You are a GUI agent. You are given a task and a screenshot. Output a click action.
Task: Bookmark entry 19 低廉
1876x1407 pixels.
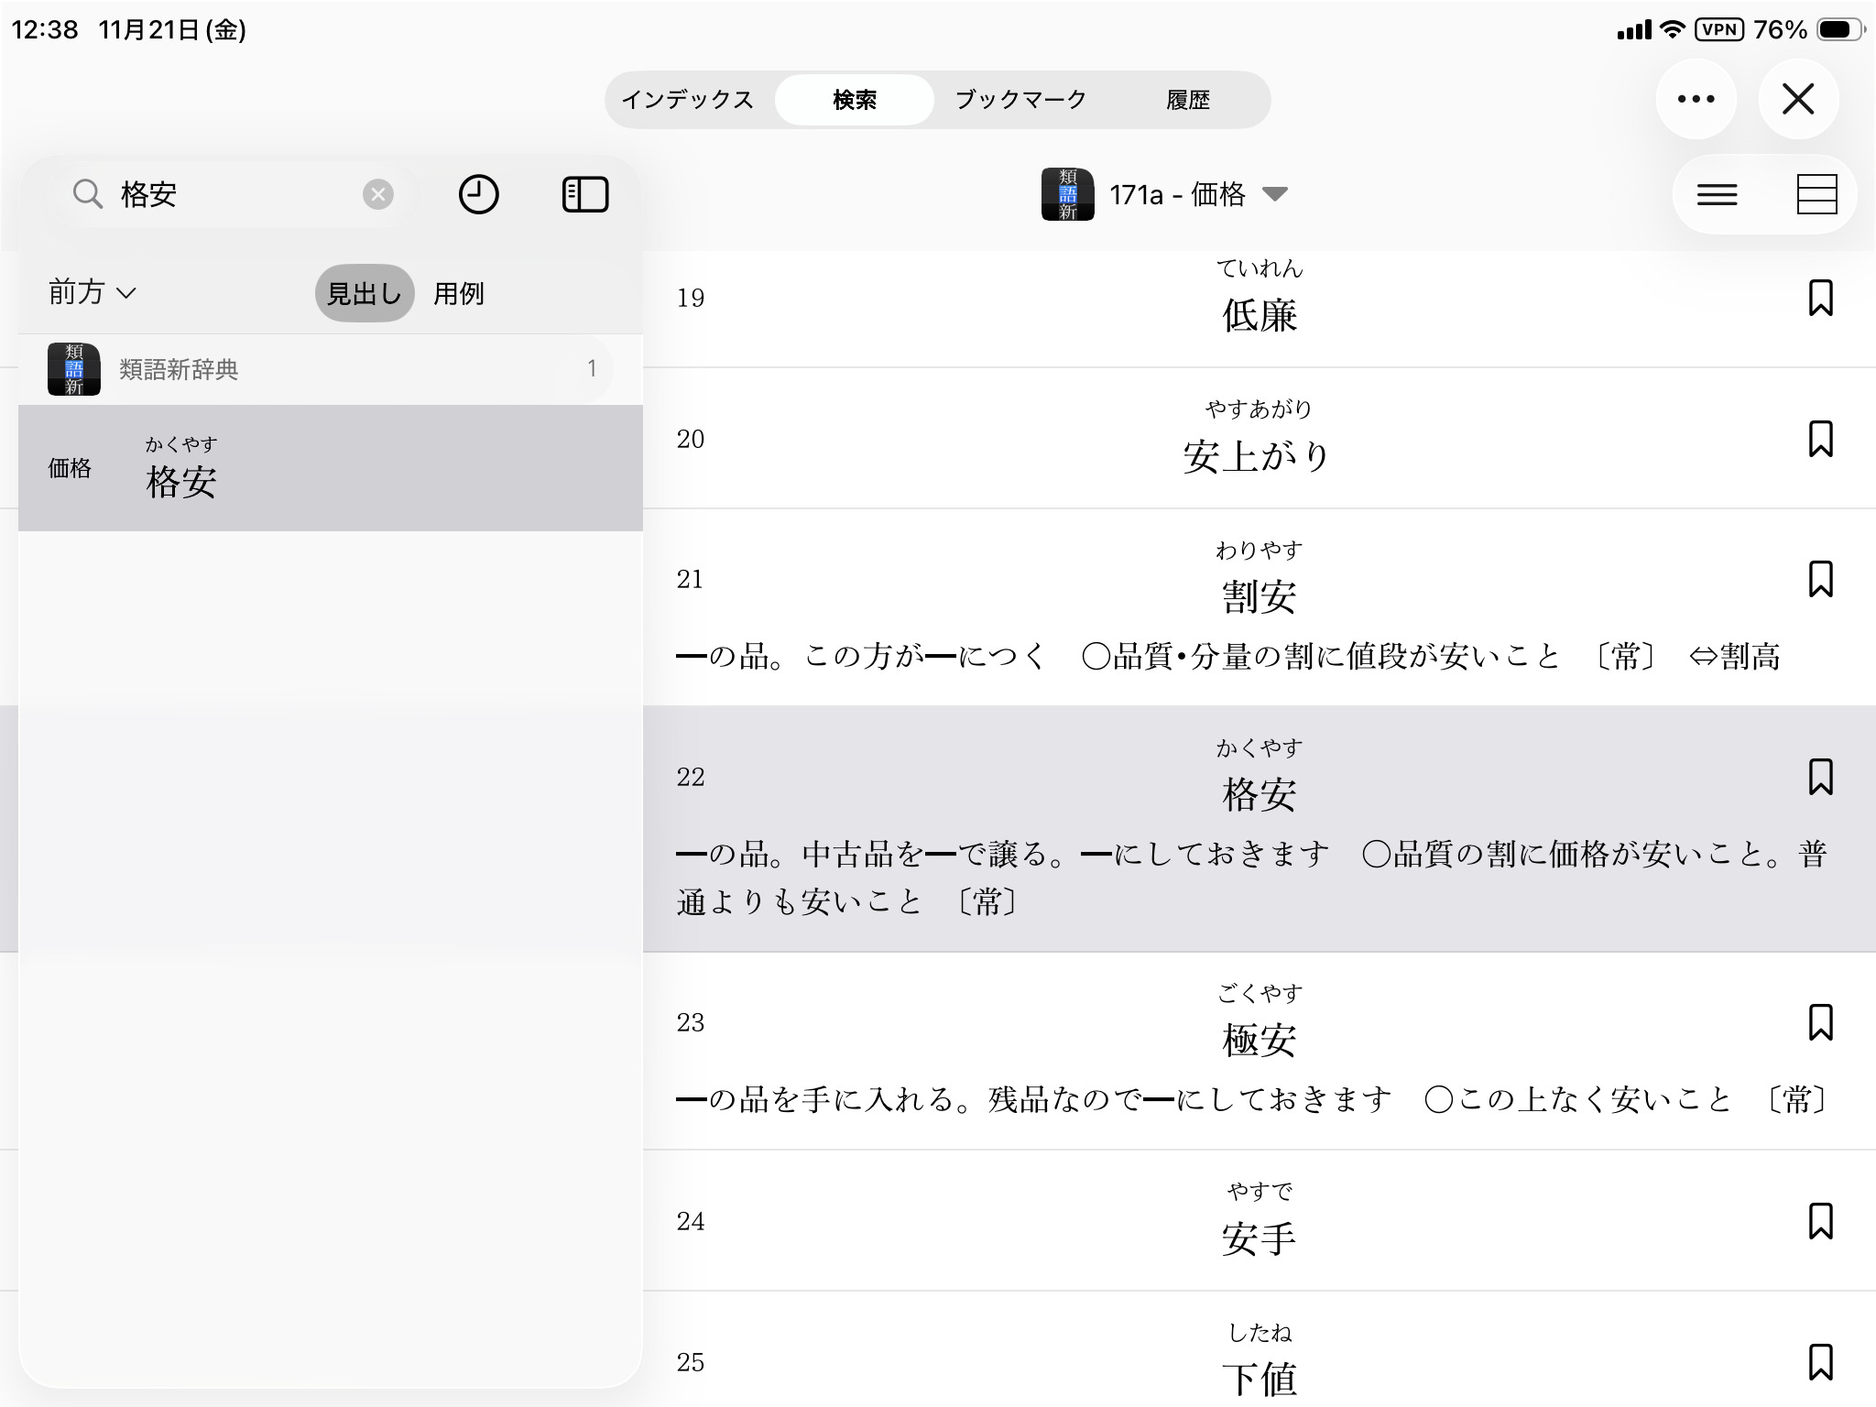tap(1820, 298)
